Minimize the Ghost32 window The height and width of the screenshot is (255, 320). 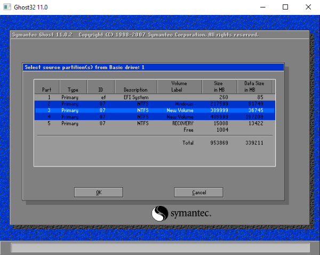(x=263, y=7)
